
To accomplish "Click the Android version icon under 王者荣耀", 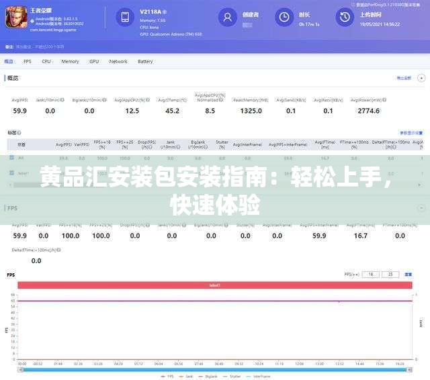I will [32, 21].
